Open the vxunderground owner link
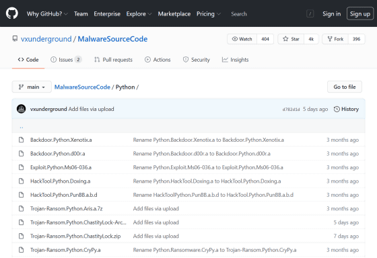377x258 pixels. 46,39
